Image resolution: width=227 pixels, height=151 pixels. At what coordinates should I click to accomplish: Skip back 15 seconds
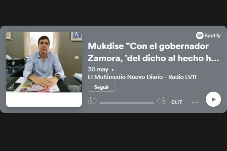coord(92,101)
